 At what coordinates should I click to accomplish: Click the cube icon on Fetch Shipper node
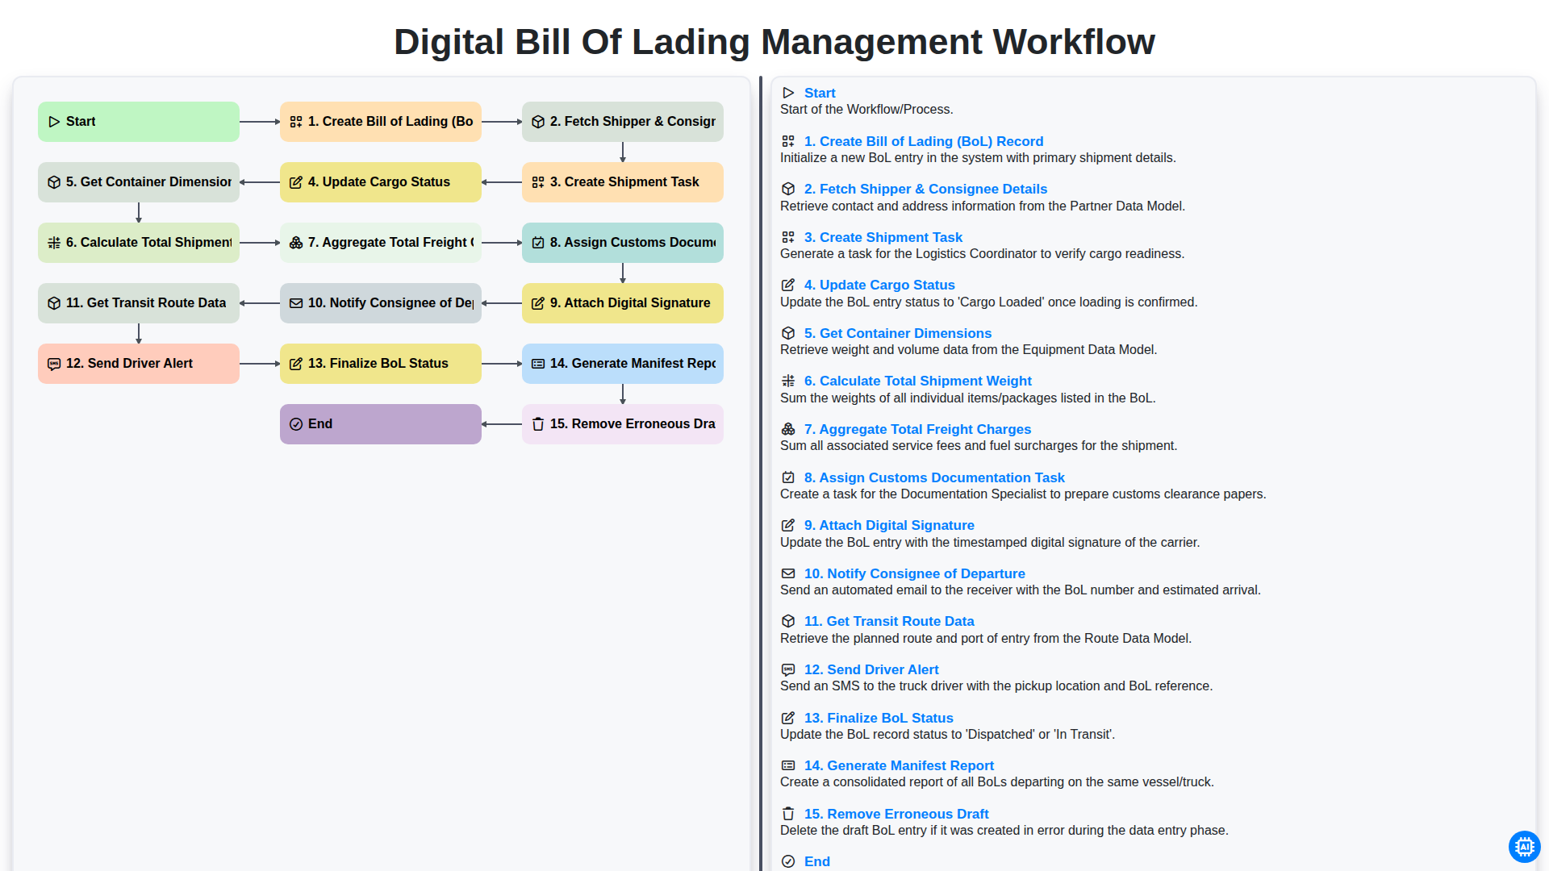coord(538,122)
